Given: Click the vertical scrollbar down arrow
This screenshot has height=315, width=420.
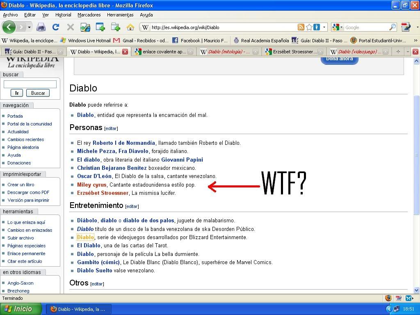Looking at the screenshot, I should coord(417,290).
